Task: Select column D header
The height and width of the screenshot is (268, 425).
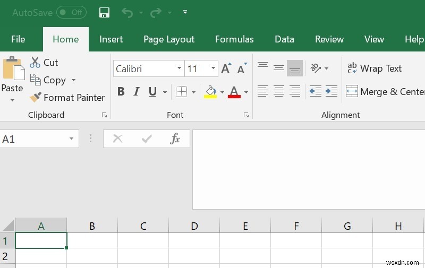Action: point(194,226)
